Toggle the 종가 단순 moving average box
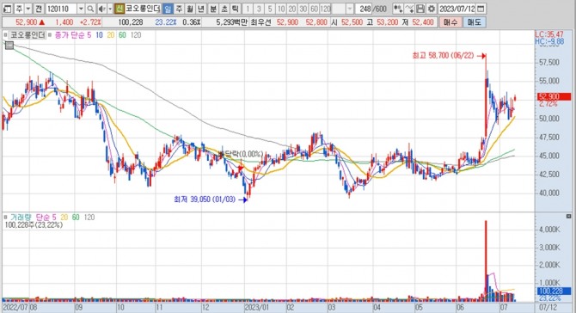The width and height of the screenshot is (576, 313). (x=50, y=35)
